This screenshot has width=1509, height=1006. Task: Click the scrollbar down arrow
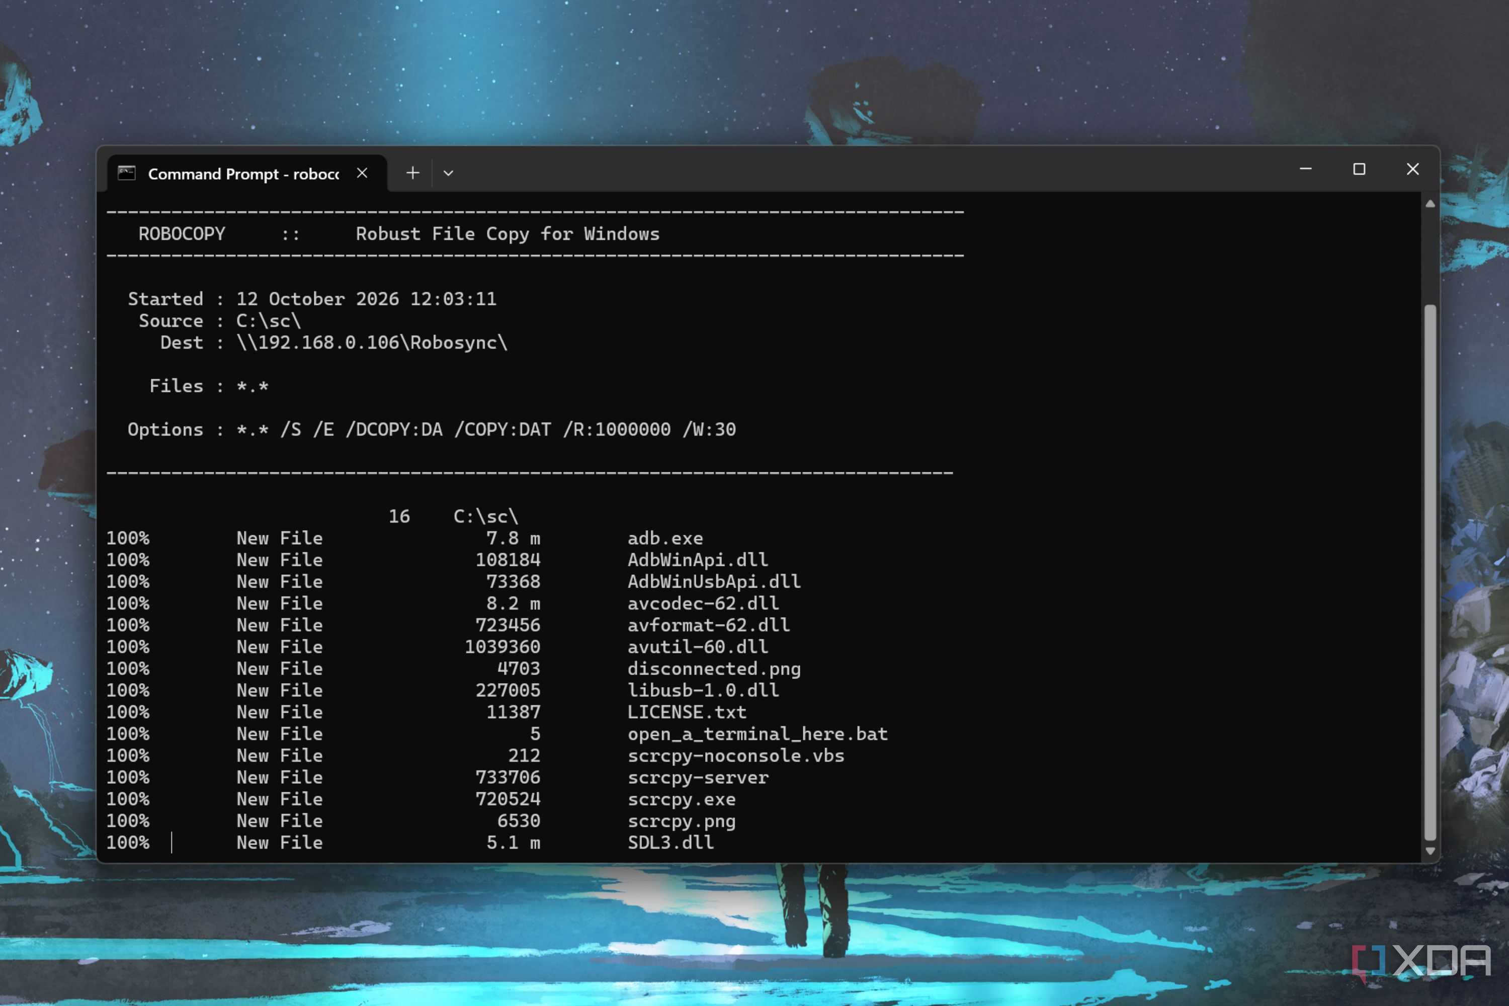tap(1430, 852)
